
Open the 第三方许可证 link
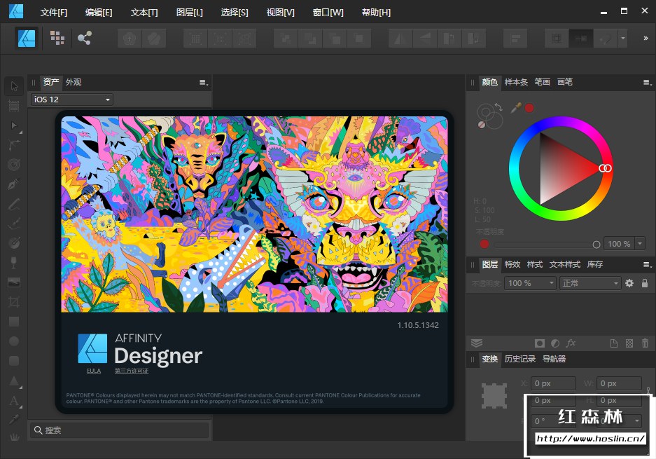coord(132,371)
